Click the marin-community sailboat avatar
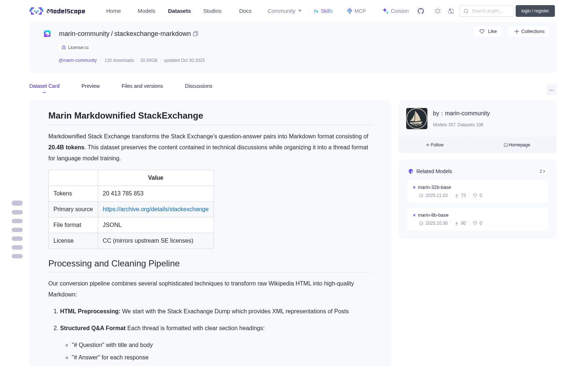The width and height of the screenshot is (586, 366). pos(417,119)
